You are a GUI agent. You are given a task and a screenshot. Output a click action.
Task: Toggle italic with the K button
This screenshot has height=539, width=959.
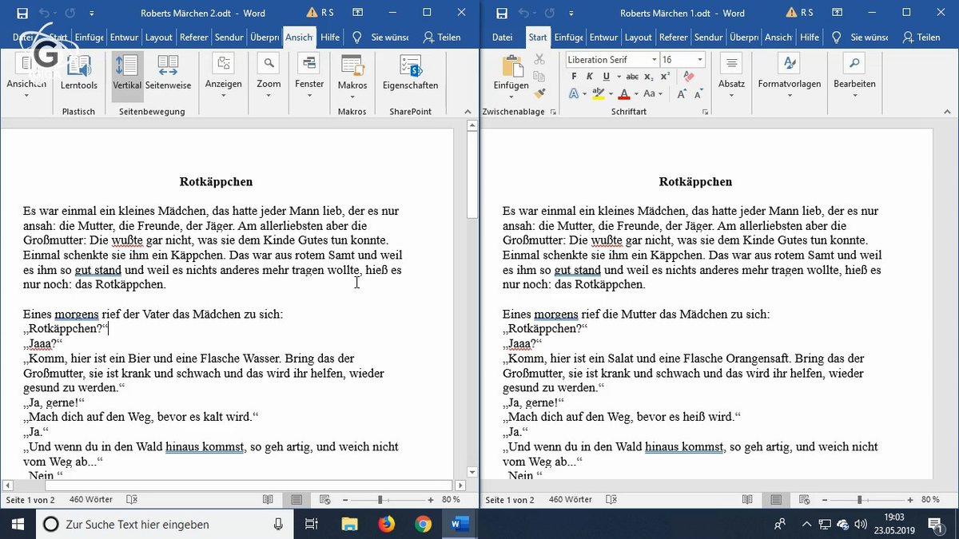coord(590,75)
